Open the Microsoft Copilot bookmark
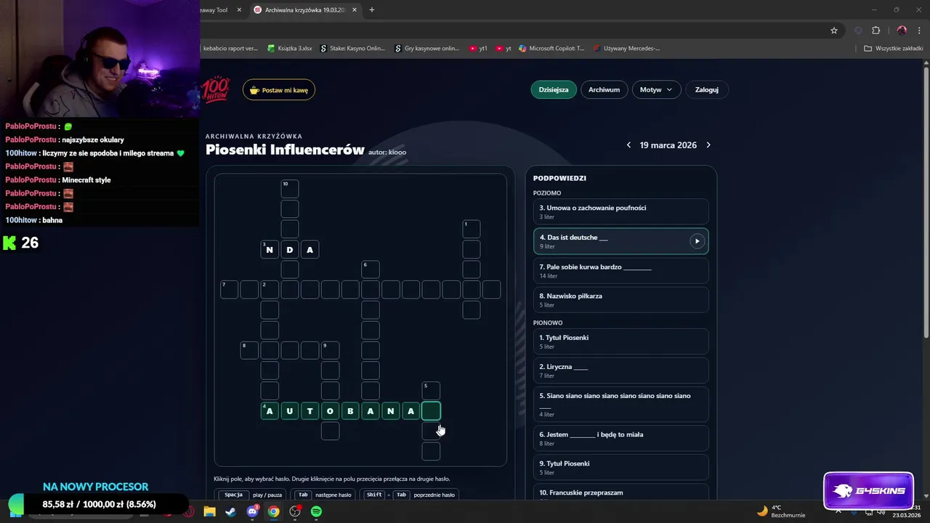This screenshot has width=930, height=523. [x=551, y=49]
